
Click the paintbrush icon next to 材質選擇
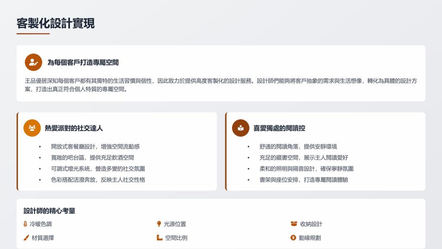click(26, 238)
